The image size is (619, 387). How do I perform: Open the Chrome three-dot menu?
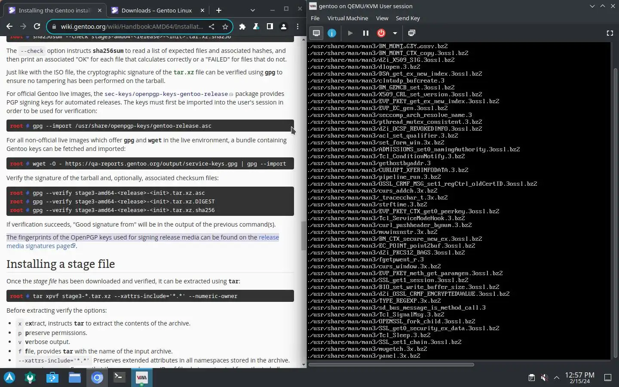(297, 27)
